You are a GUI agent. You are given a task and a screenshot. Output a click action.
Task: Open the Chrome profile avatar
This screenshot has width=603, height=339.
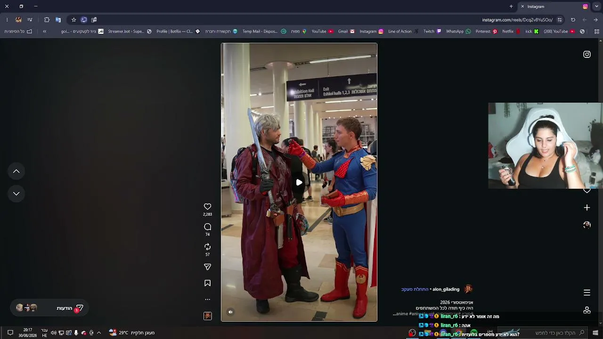point(18,20)
